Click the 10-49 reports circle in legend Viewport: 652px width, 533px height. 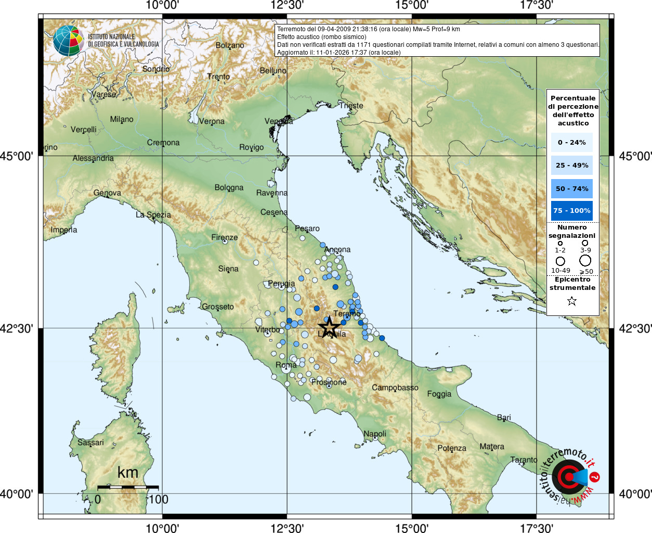[x=560, y=261]
